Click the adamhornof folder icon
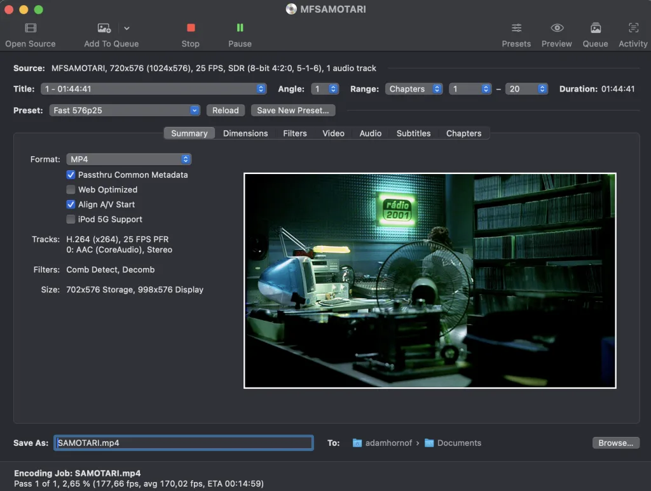The width and height of the screenshot is (651, 491). click(x=357, y=443)
